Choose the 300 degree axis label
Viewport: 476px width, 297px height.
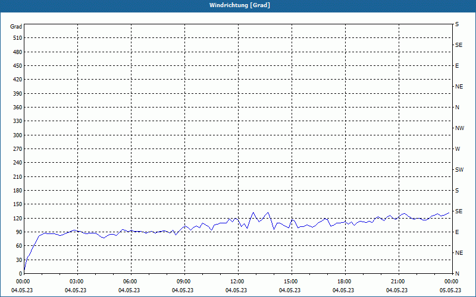(18, 135)
